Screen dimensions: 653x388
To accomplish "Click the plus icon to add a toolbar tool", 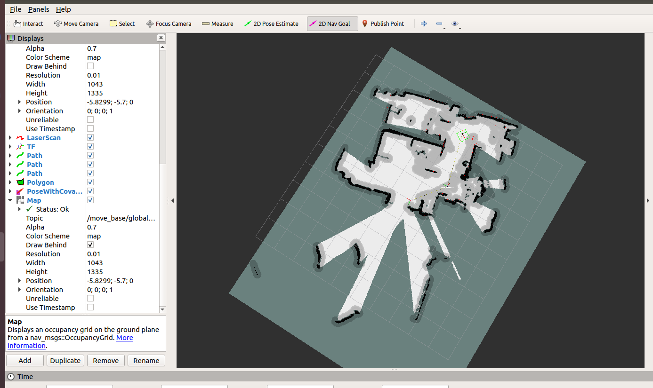I will coord(423,24).
